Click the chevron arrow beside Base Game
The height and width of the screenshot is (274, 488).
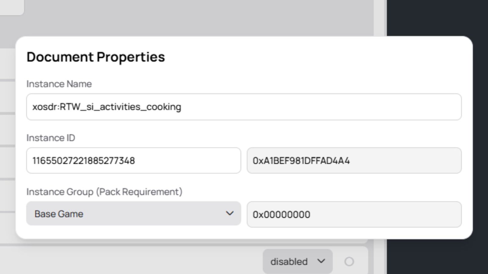[x=230, y=213]
